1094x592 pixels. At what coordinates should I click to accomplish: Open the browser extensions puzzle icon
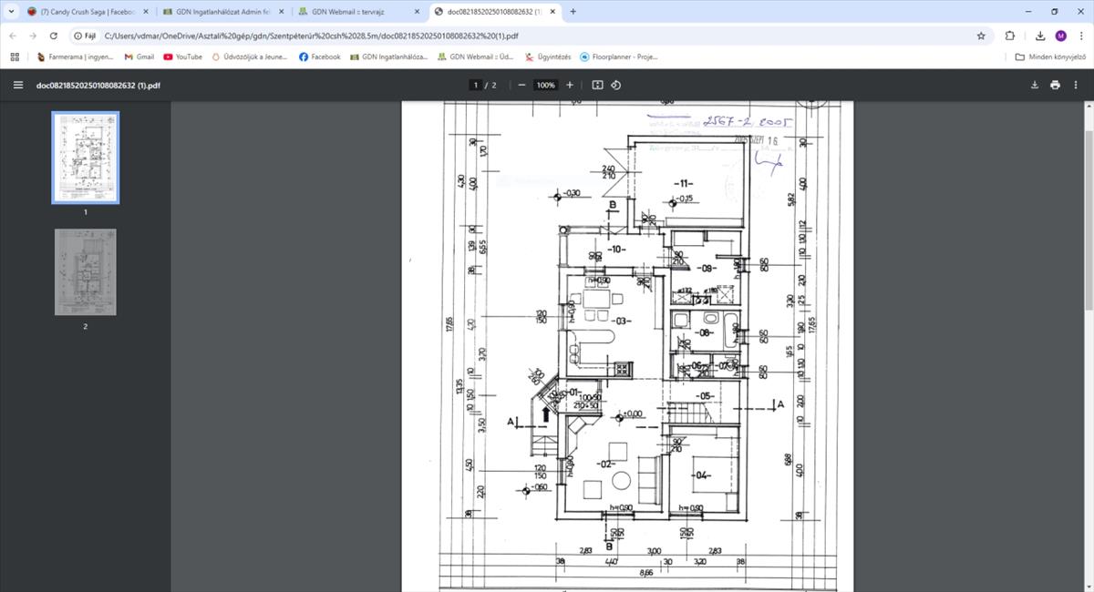(1010, 36)
